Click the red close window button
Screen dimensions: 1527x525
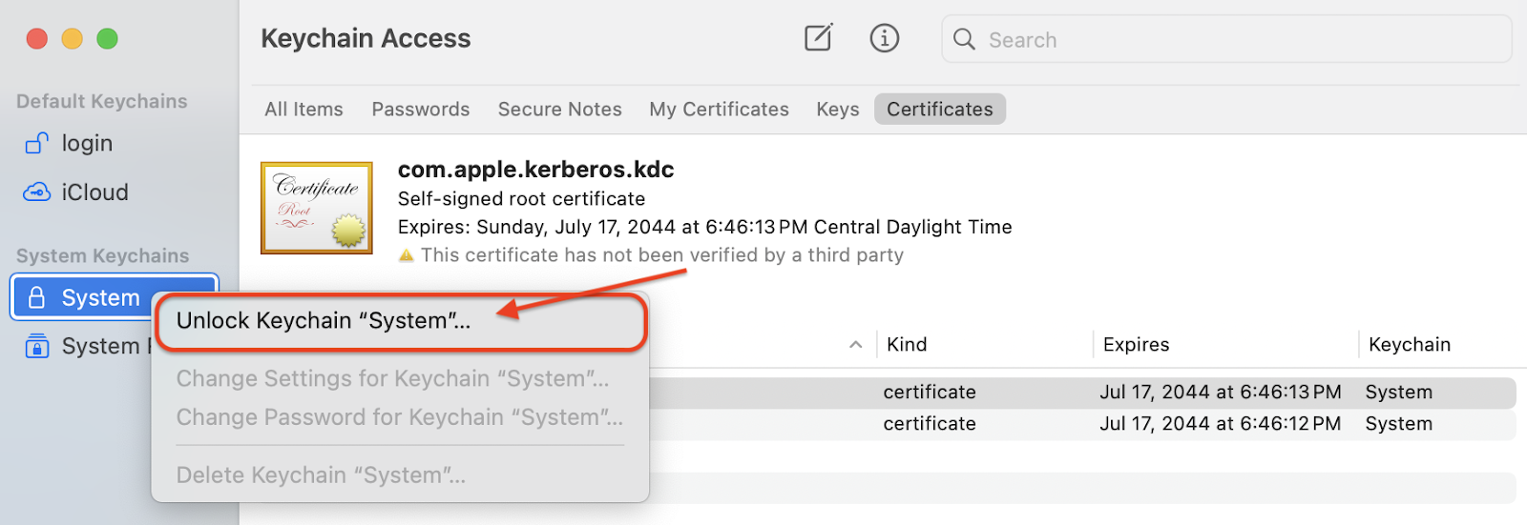point(37,38)
